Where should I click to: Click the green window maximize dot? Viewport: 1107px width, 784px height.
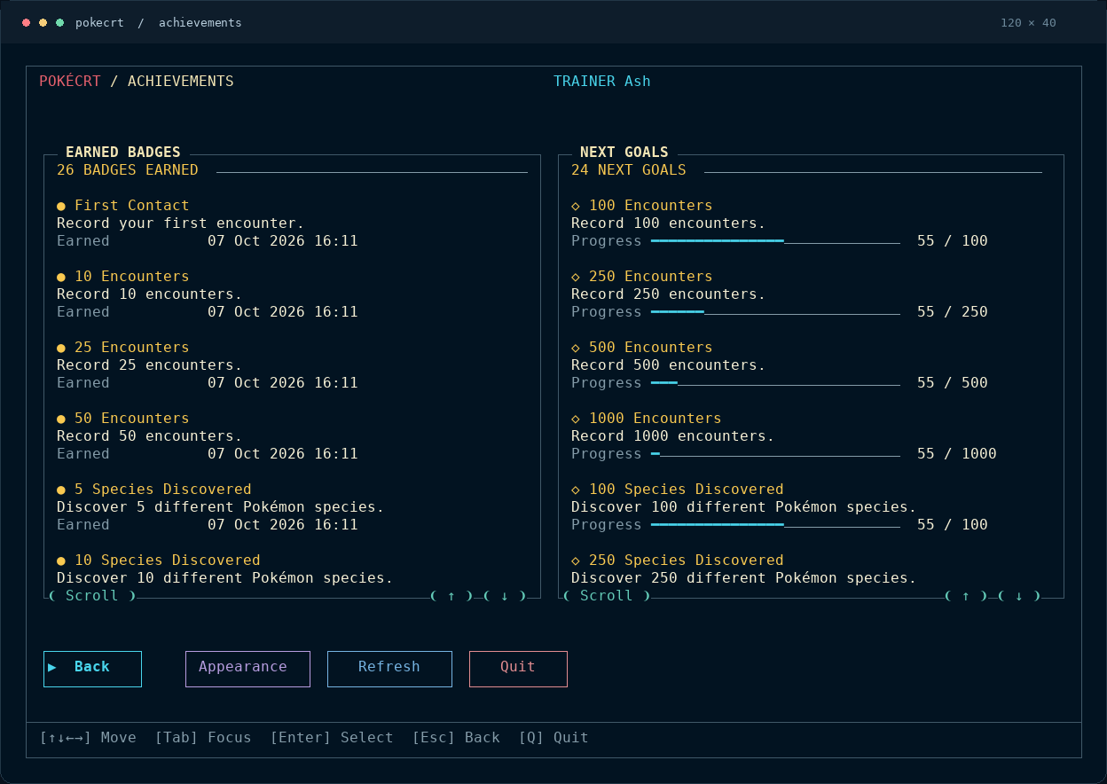coord(59,22)
